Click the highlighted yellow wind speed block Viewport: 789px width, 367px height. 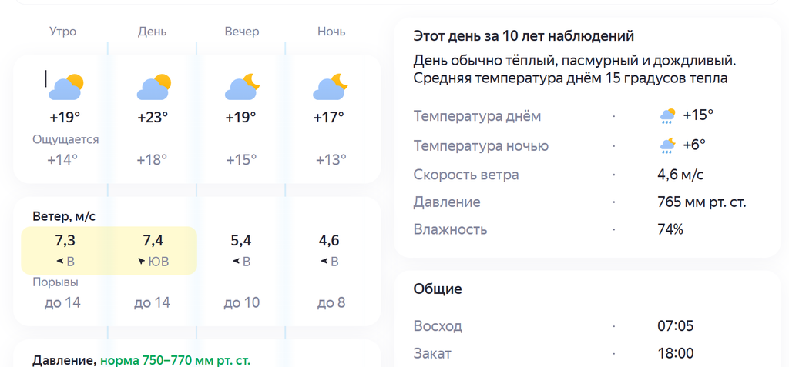tap(109, 250)
